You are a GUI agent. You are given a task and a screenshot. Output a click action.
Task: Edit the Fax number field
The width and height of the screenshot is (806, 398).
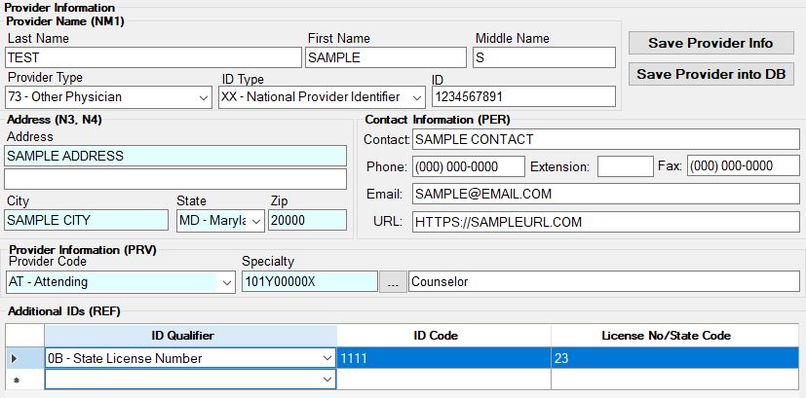click(744, 166)
